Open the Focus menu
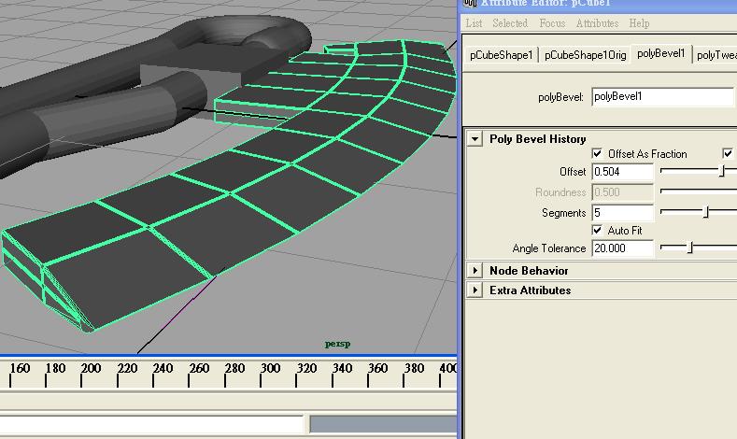The width and height of the screenshot is (737, 439). tap(552, 23)
